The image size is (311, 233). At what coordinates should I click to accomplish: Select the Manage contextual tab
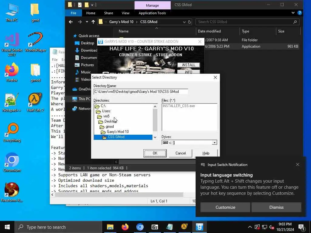pyautogui.click(x=152, y=5)
